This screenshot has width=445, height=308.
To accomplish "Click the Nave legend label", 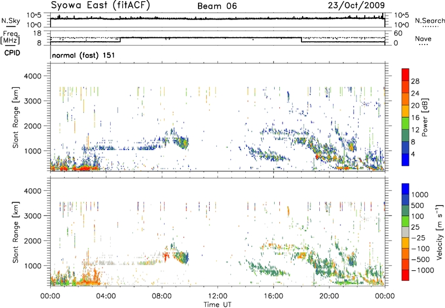I will [423, 39].
